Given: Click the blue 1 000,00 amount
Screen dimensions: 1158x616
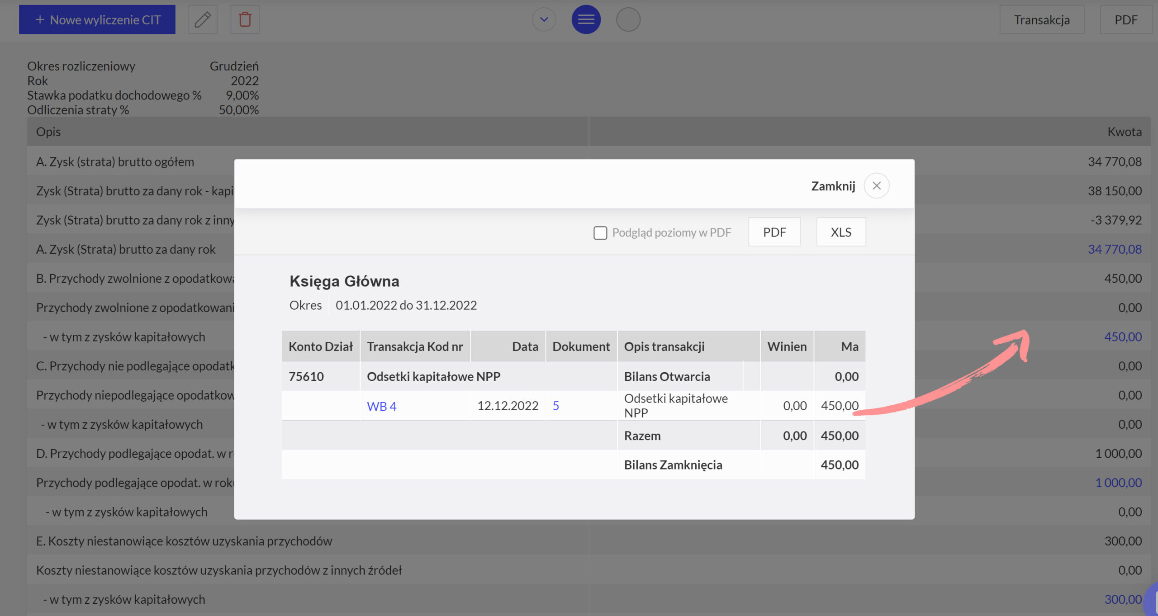Looking at the screenshot, I should (x=1118, y=482).
